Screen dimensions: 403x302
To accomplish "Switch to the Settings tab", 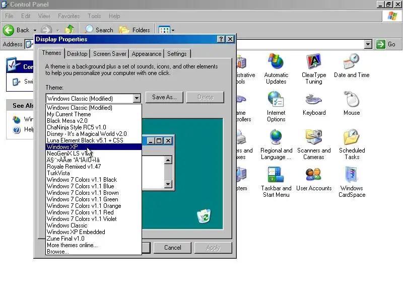I will pyautogui.click(x=177, y=54).
